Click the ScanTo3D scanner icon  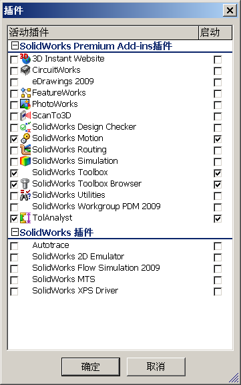pyautogui.click(x=25, y=116)
